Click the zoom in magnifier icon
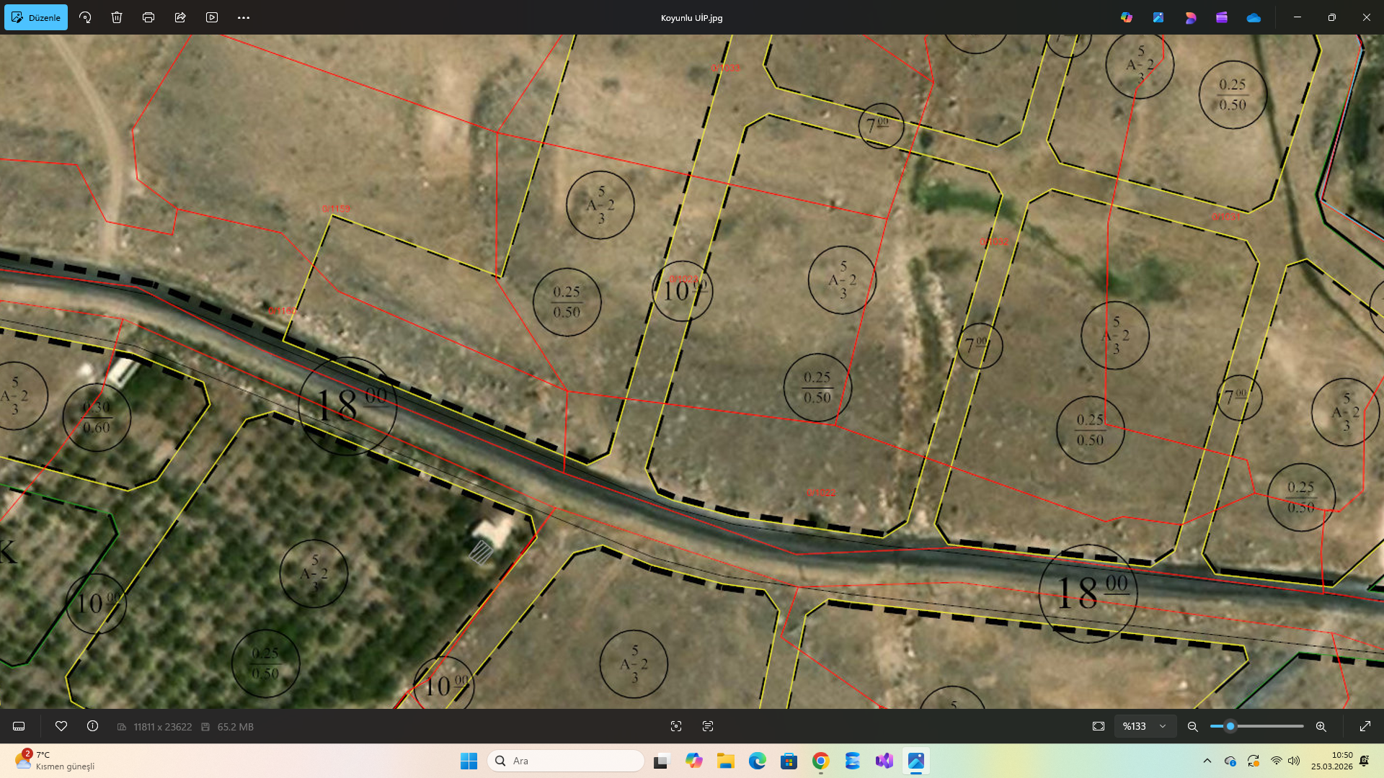 (x=1321, y=726)
